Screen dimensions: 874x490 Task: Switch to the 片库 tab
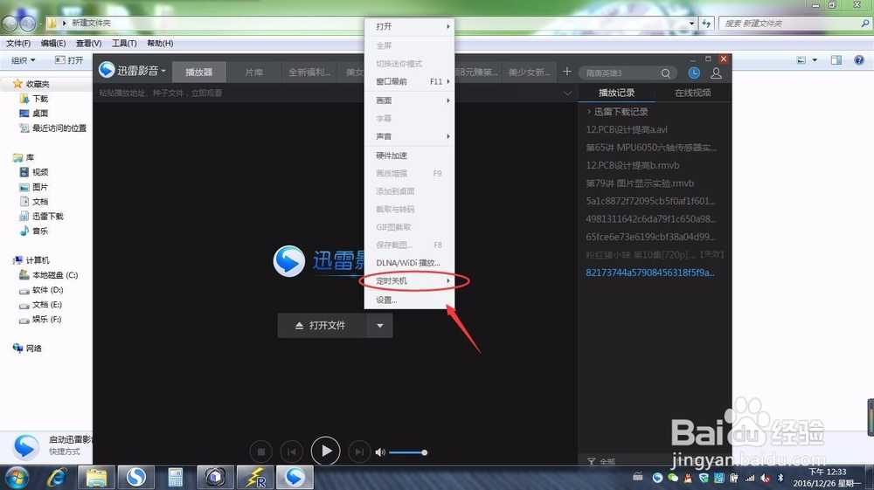tap(254, 72)
